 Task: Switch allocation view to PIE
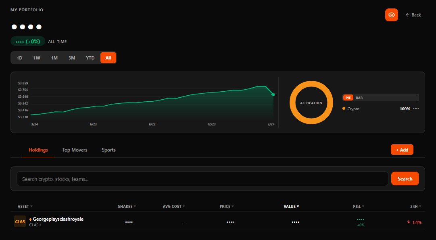(x=348, y=98)
